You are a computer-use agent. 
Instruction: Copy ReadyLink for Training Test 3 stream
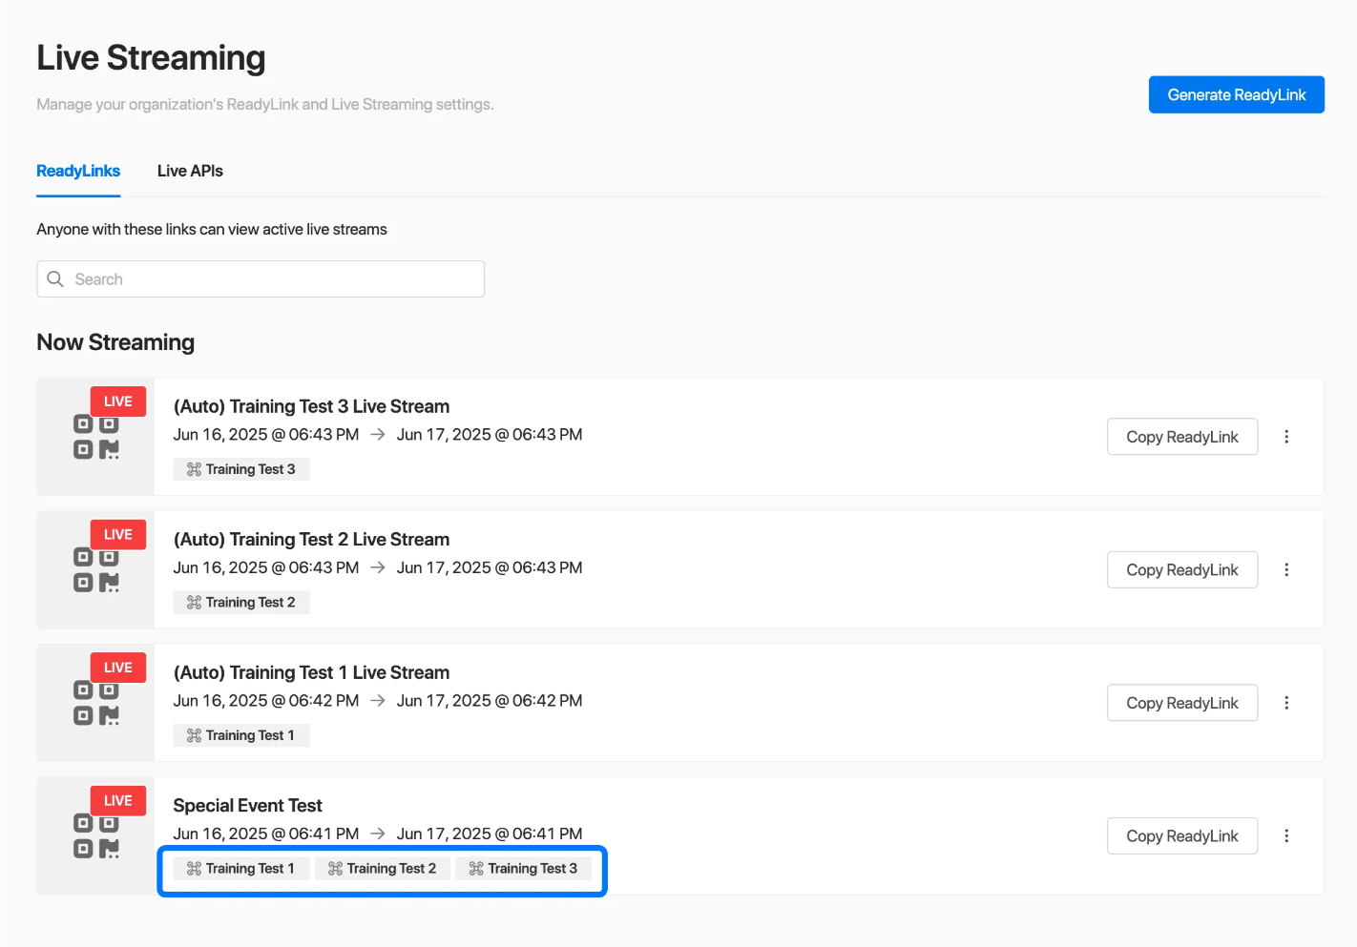pyautogui.click(x=1181, y=437)
